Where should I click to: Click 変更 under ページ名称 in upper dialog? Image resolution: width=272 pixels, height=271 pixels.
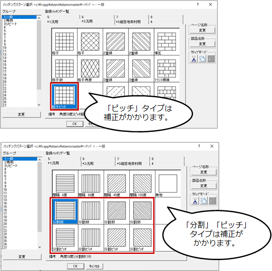click(202, 30)
